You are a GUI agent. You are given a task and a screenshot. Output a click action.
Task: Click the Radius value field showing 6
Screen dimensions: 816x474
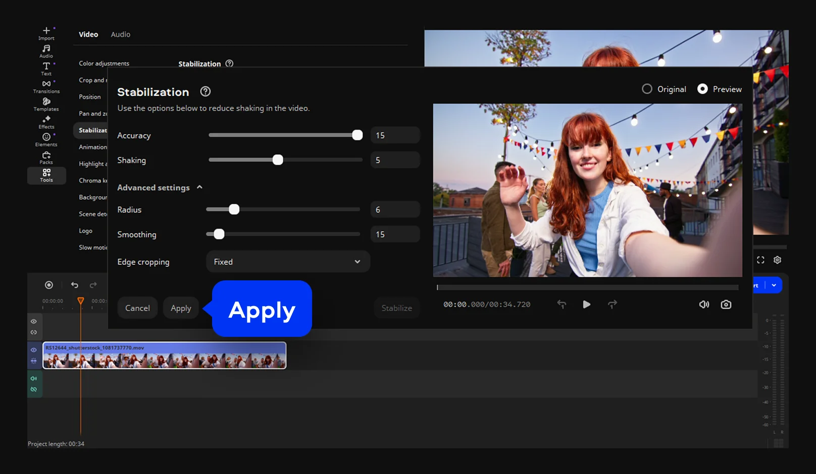click(395, 209)
